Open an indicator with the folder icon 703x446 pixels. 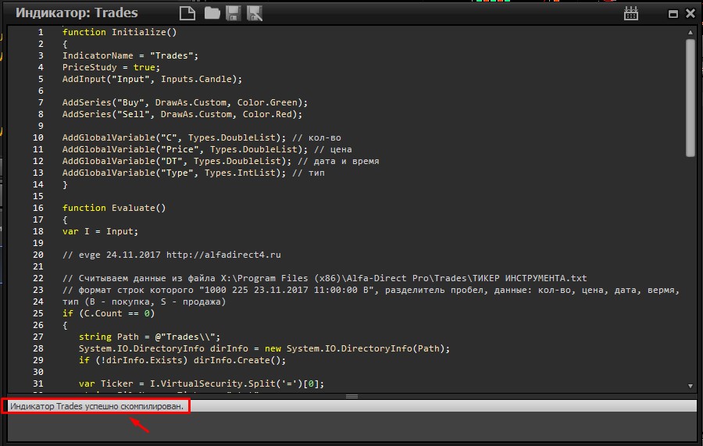coord(212,12)
